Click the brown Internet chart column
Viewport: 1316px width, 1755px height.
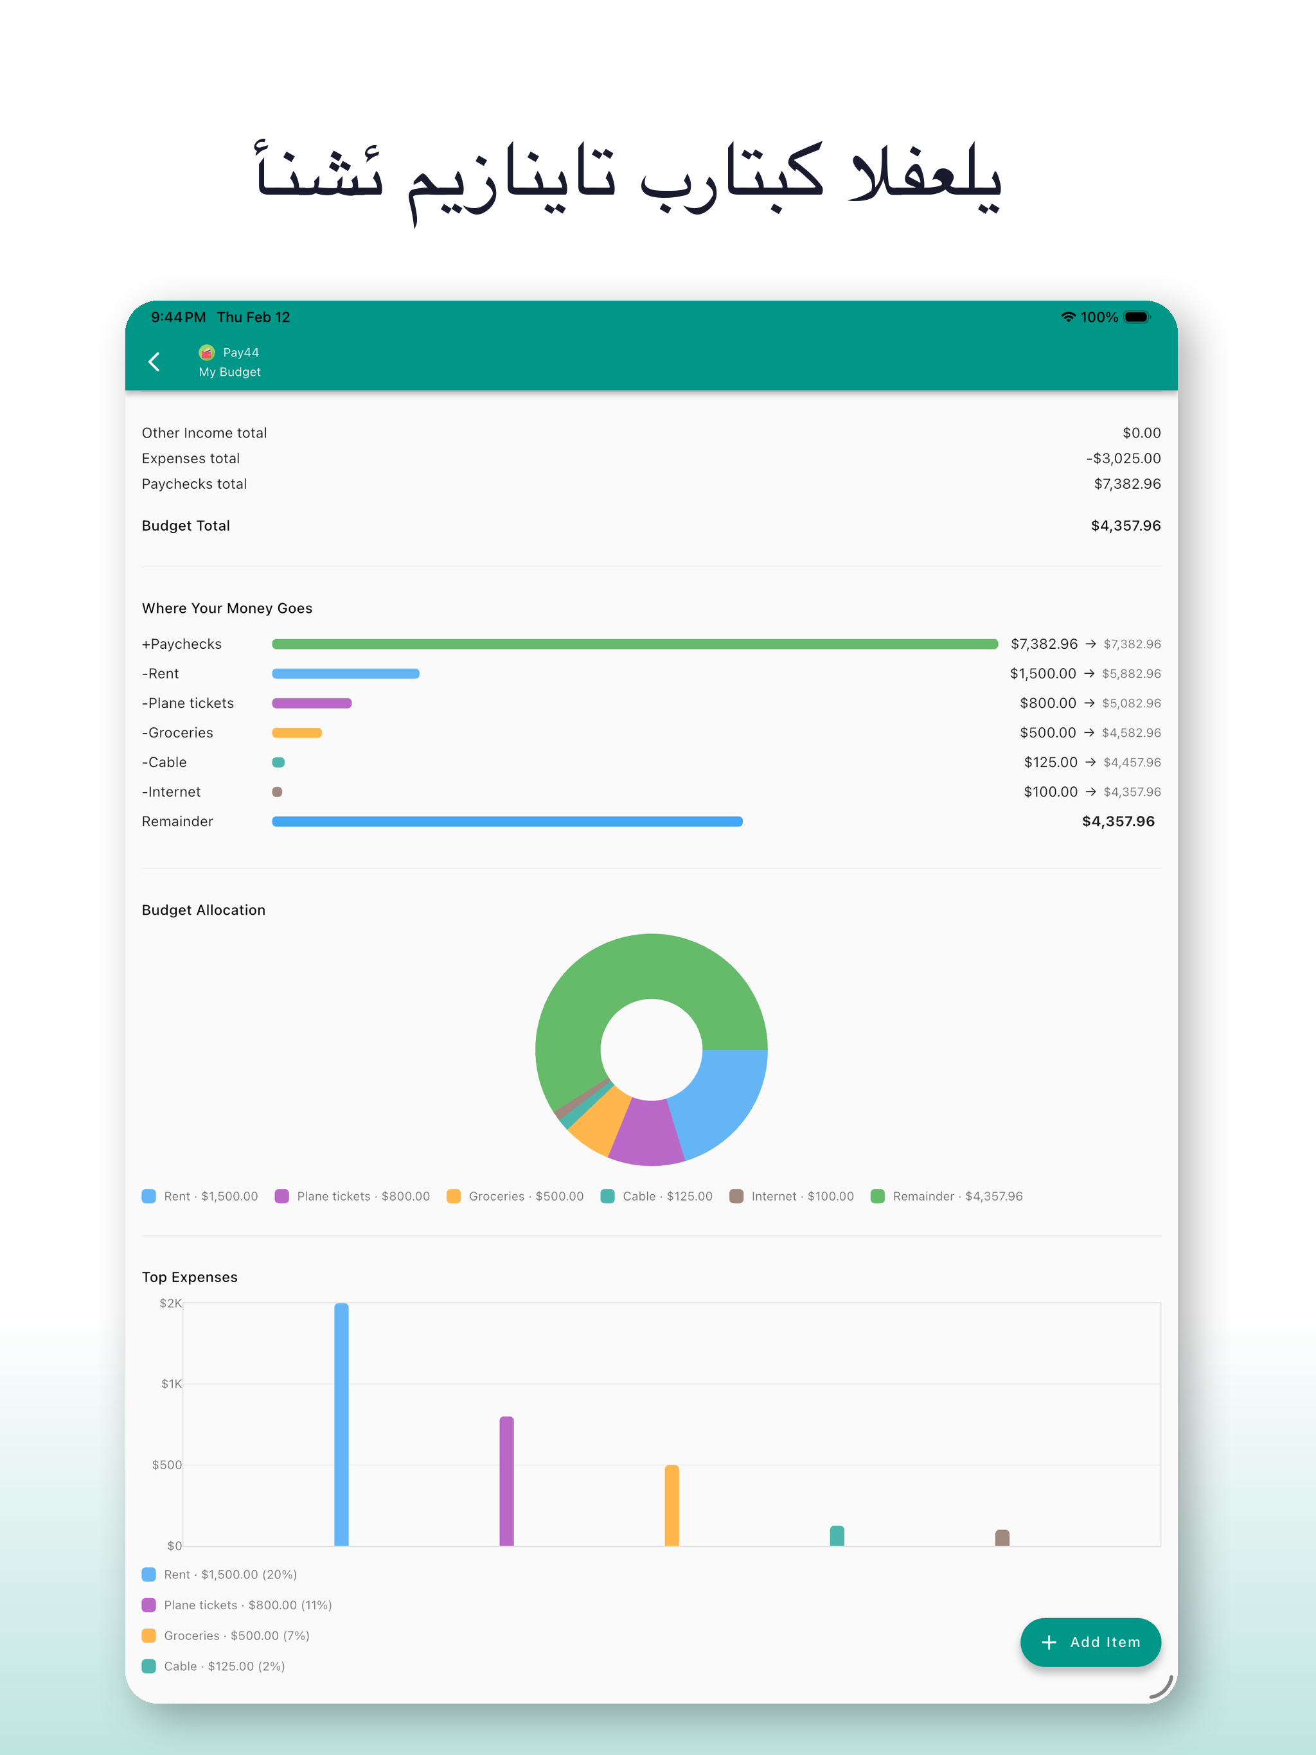[x=1002, y=1538]
